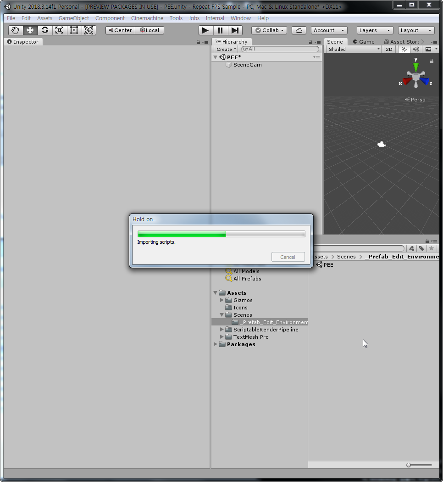This screenshot has height=482, width=443.
Task: Open the Component menu
Action: point(110,18)
